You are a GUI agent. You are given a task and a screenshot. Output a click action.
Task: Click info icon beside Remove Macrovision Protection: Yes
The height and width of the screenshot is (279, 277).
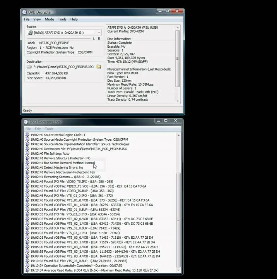27,172
